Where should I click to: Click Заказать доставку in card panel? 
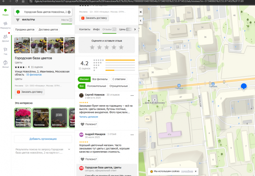(94, 18)
